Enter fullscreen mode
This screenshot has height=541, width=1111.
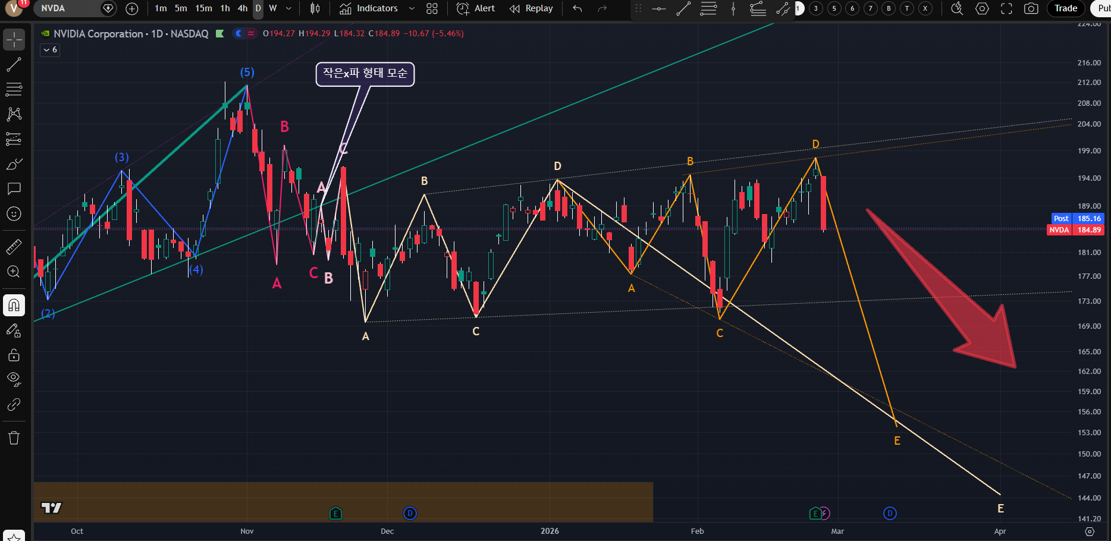(1006, 8)
